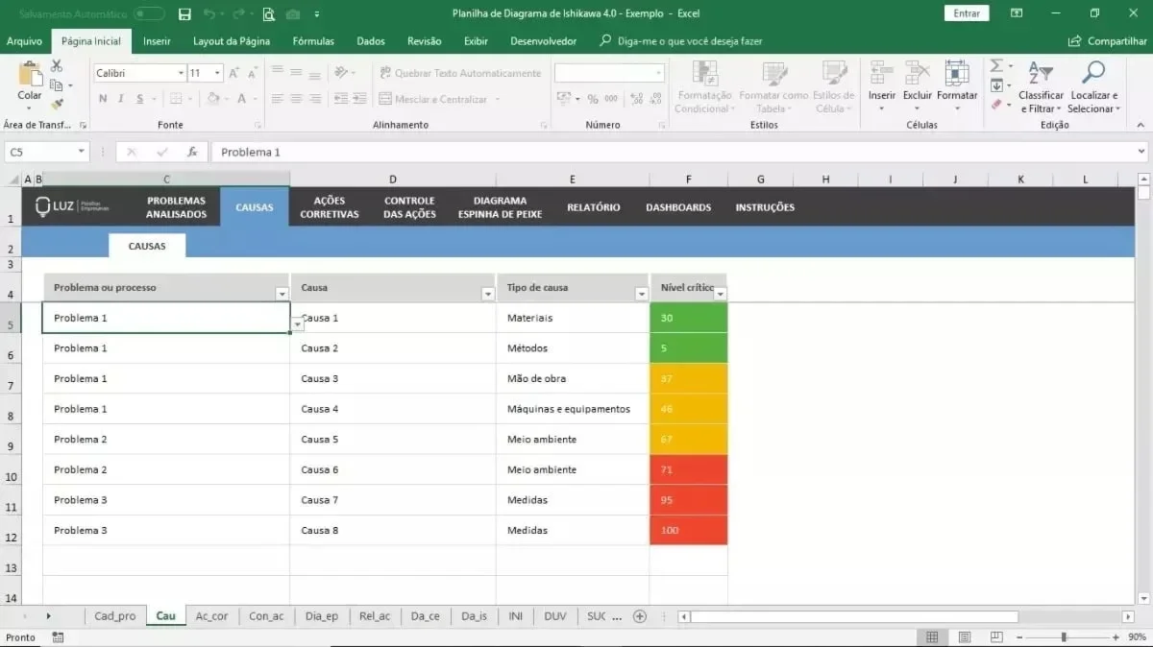Adjust the zoom slider in status bar
Screen dimensions: 1153x647
coord(1064,637)
